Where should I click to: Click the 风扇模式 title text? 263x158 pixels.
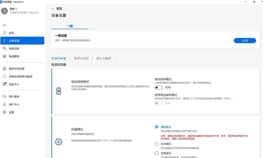coord(77,129)
